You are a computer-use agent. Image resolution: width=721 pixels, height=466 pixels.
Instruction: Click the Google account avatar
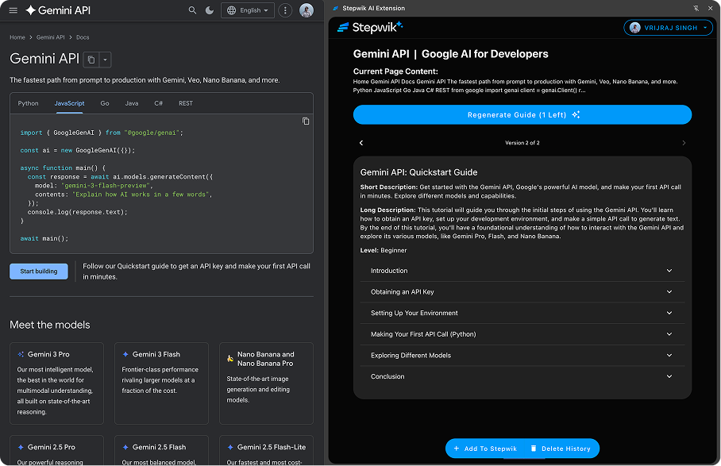(307, 10)
